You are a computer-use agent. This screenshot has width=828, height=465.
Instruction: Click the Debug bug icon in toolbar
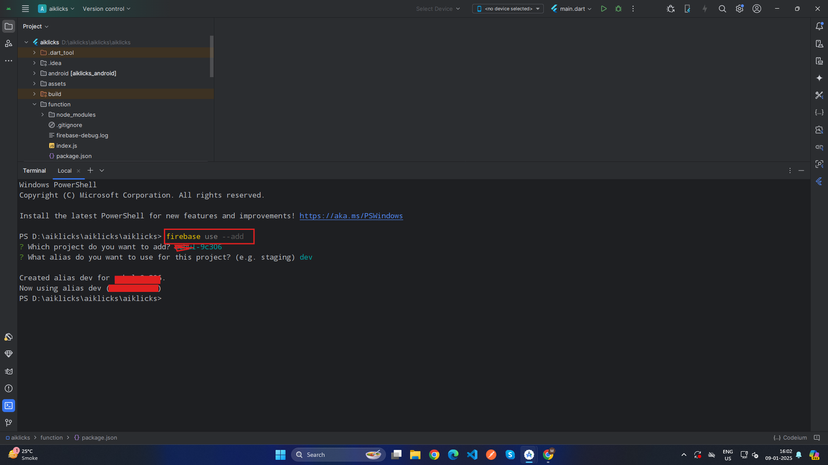[x=618, y=9]
